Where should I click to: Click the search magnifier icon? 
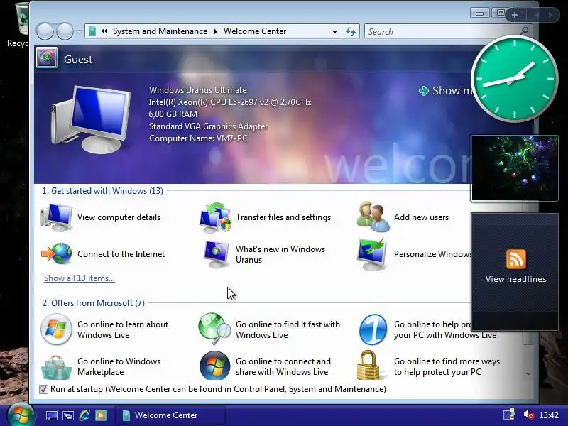click(x=524, y=31)
